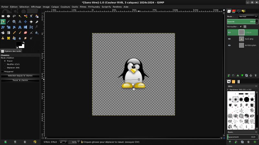Select the Paintbrush tool
259x145 pixels.
(20, 33)
